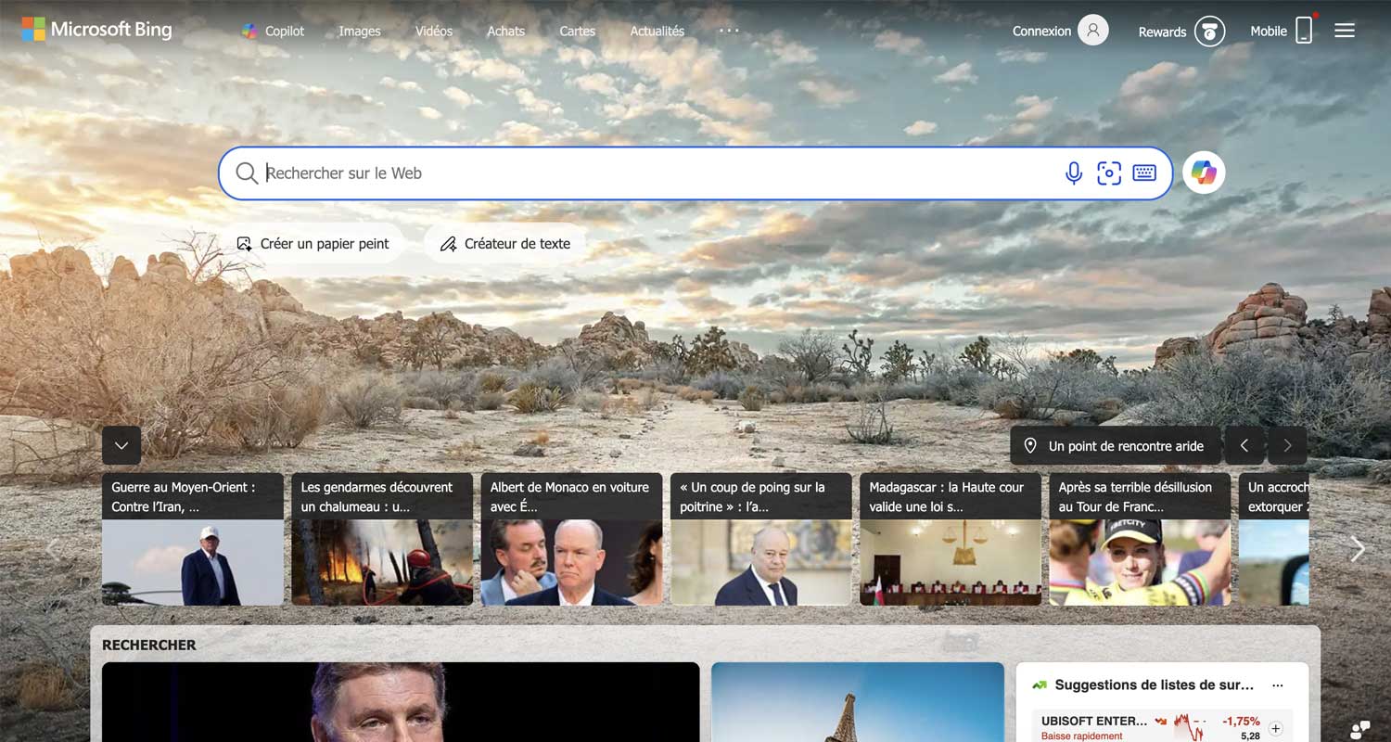Click the Copilot button beside the search bar
The height and width of the screenshot is (742, 1391).
pyautogui.click(x=1204, y=173)
